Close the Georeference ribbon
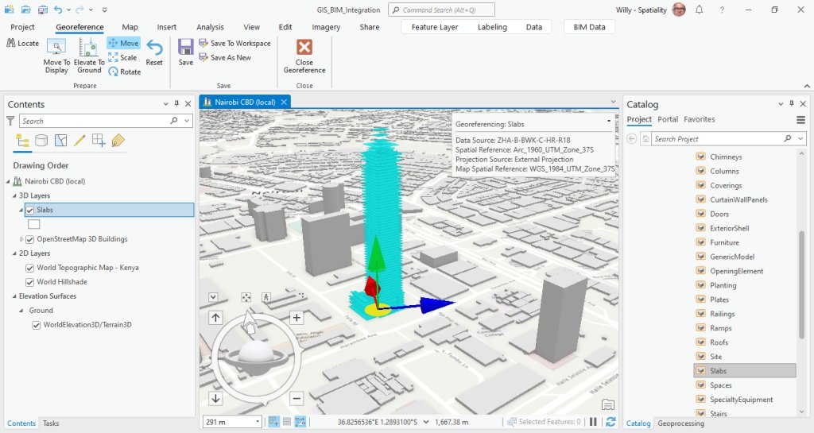This screenshot has width=814, height=433. pos(304,56)
